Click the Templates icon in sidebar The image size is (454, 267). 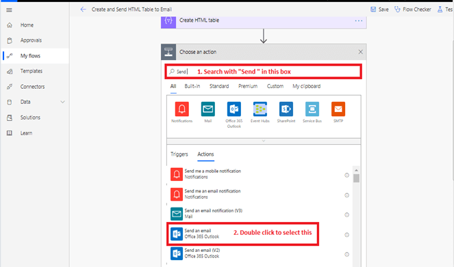click(x=10, y=71)
